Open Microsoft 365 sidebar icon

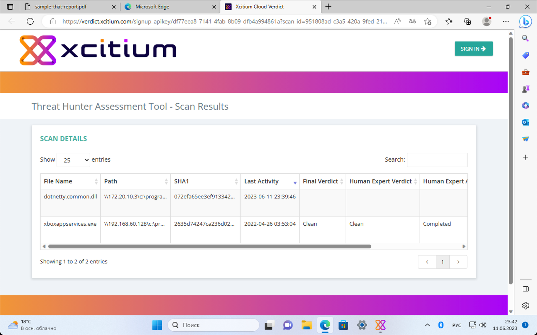525,105
